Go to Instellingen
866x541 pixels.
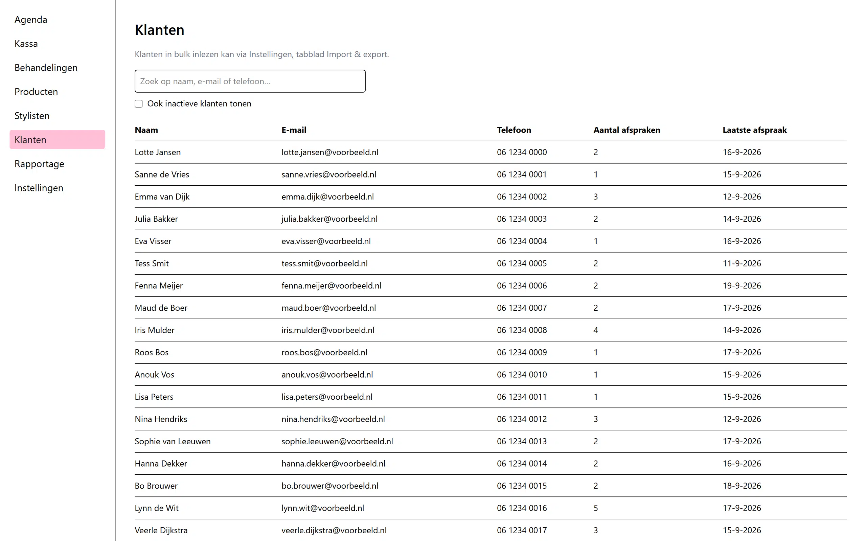coord(57,187)
